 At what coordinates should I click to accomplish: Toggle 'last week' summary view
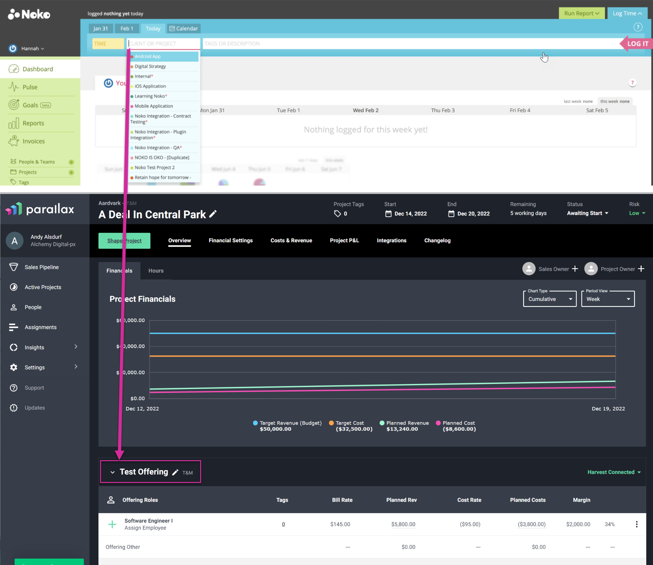(578, 101)
